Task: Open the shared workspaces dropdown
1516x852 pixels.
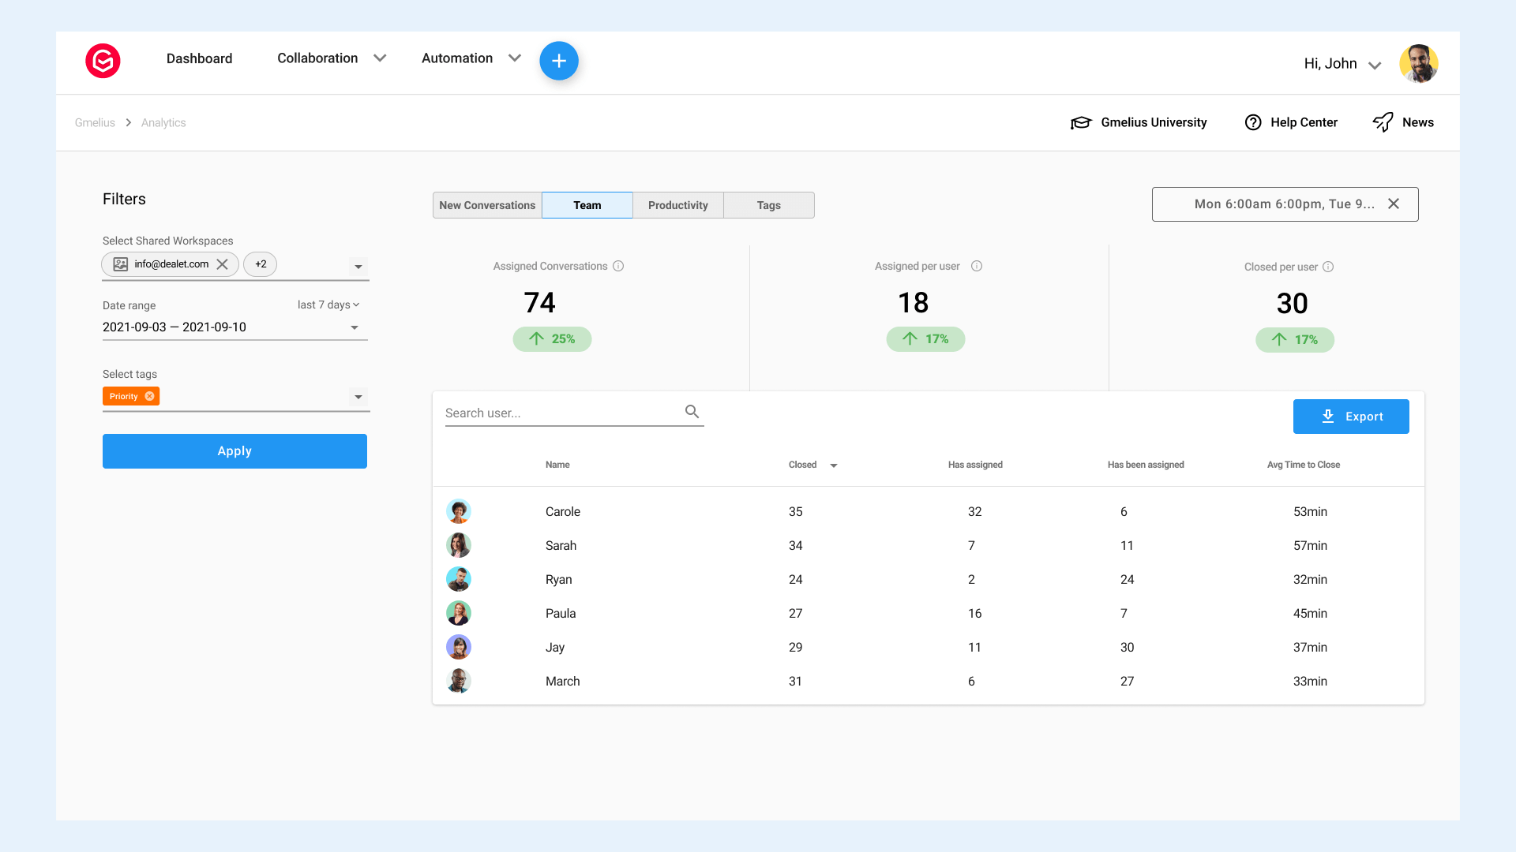Action: coord(358,267)
